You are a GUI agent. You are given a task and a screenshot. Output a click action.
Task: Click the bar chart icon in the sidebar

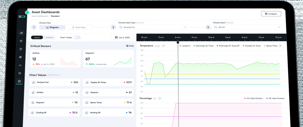[x=20, y=65]
